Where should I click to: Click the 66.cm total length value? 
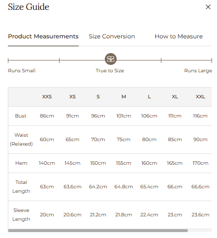(175, 187)
